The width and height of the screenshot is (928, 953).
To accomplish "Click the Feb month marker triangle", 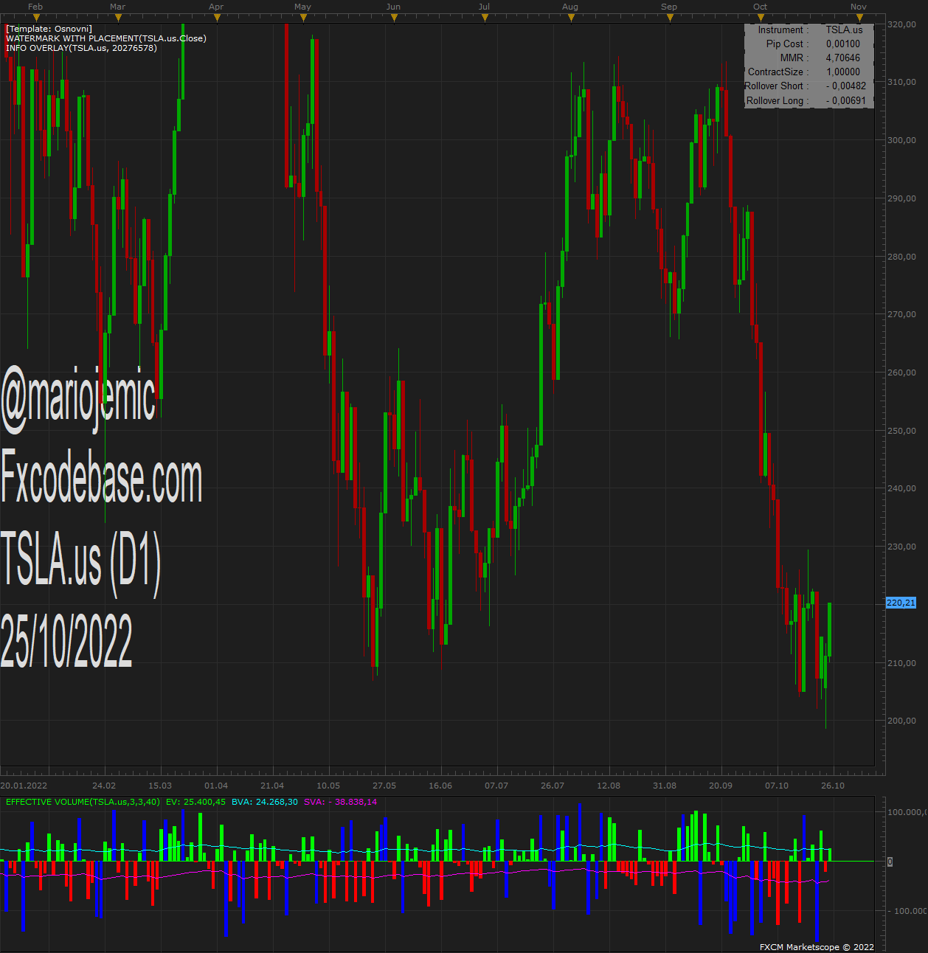I will click(x=36, y=18).
